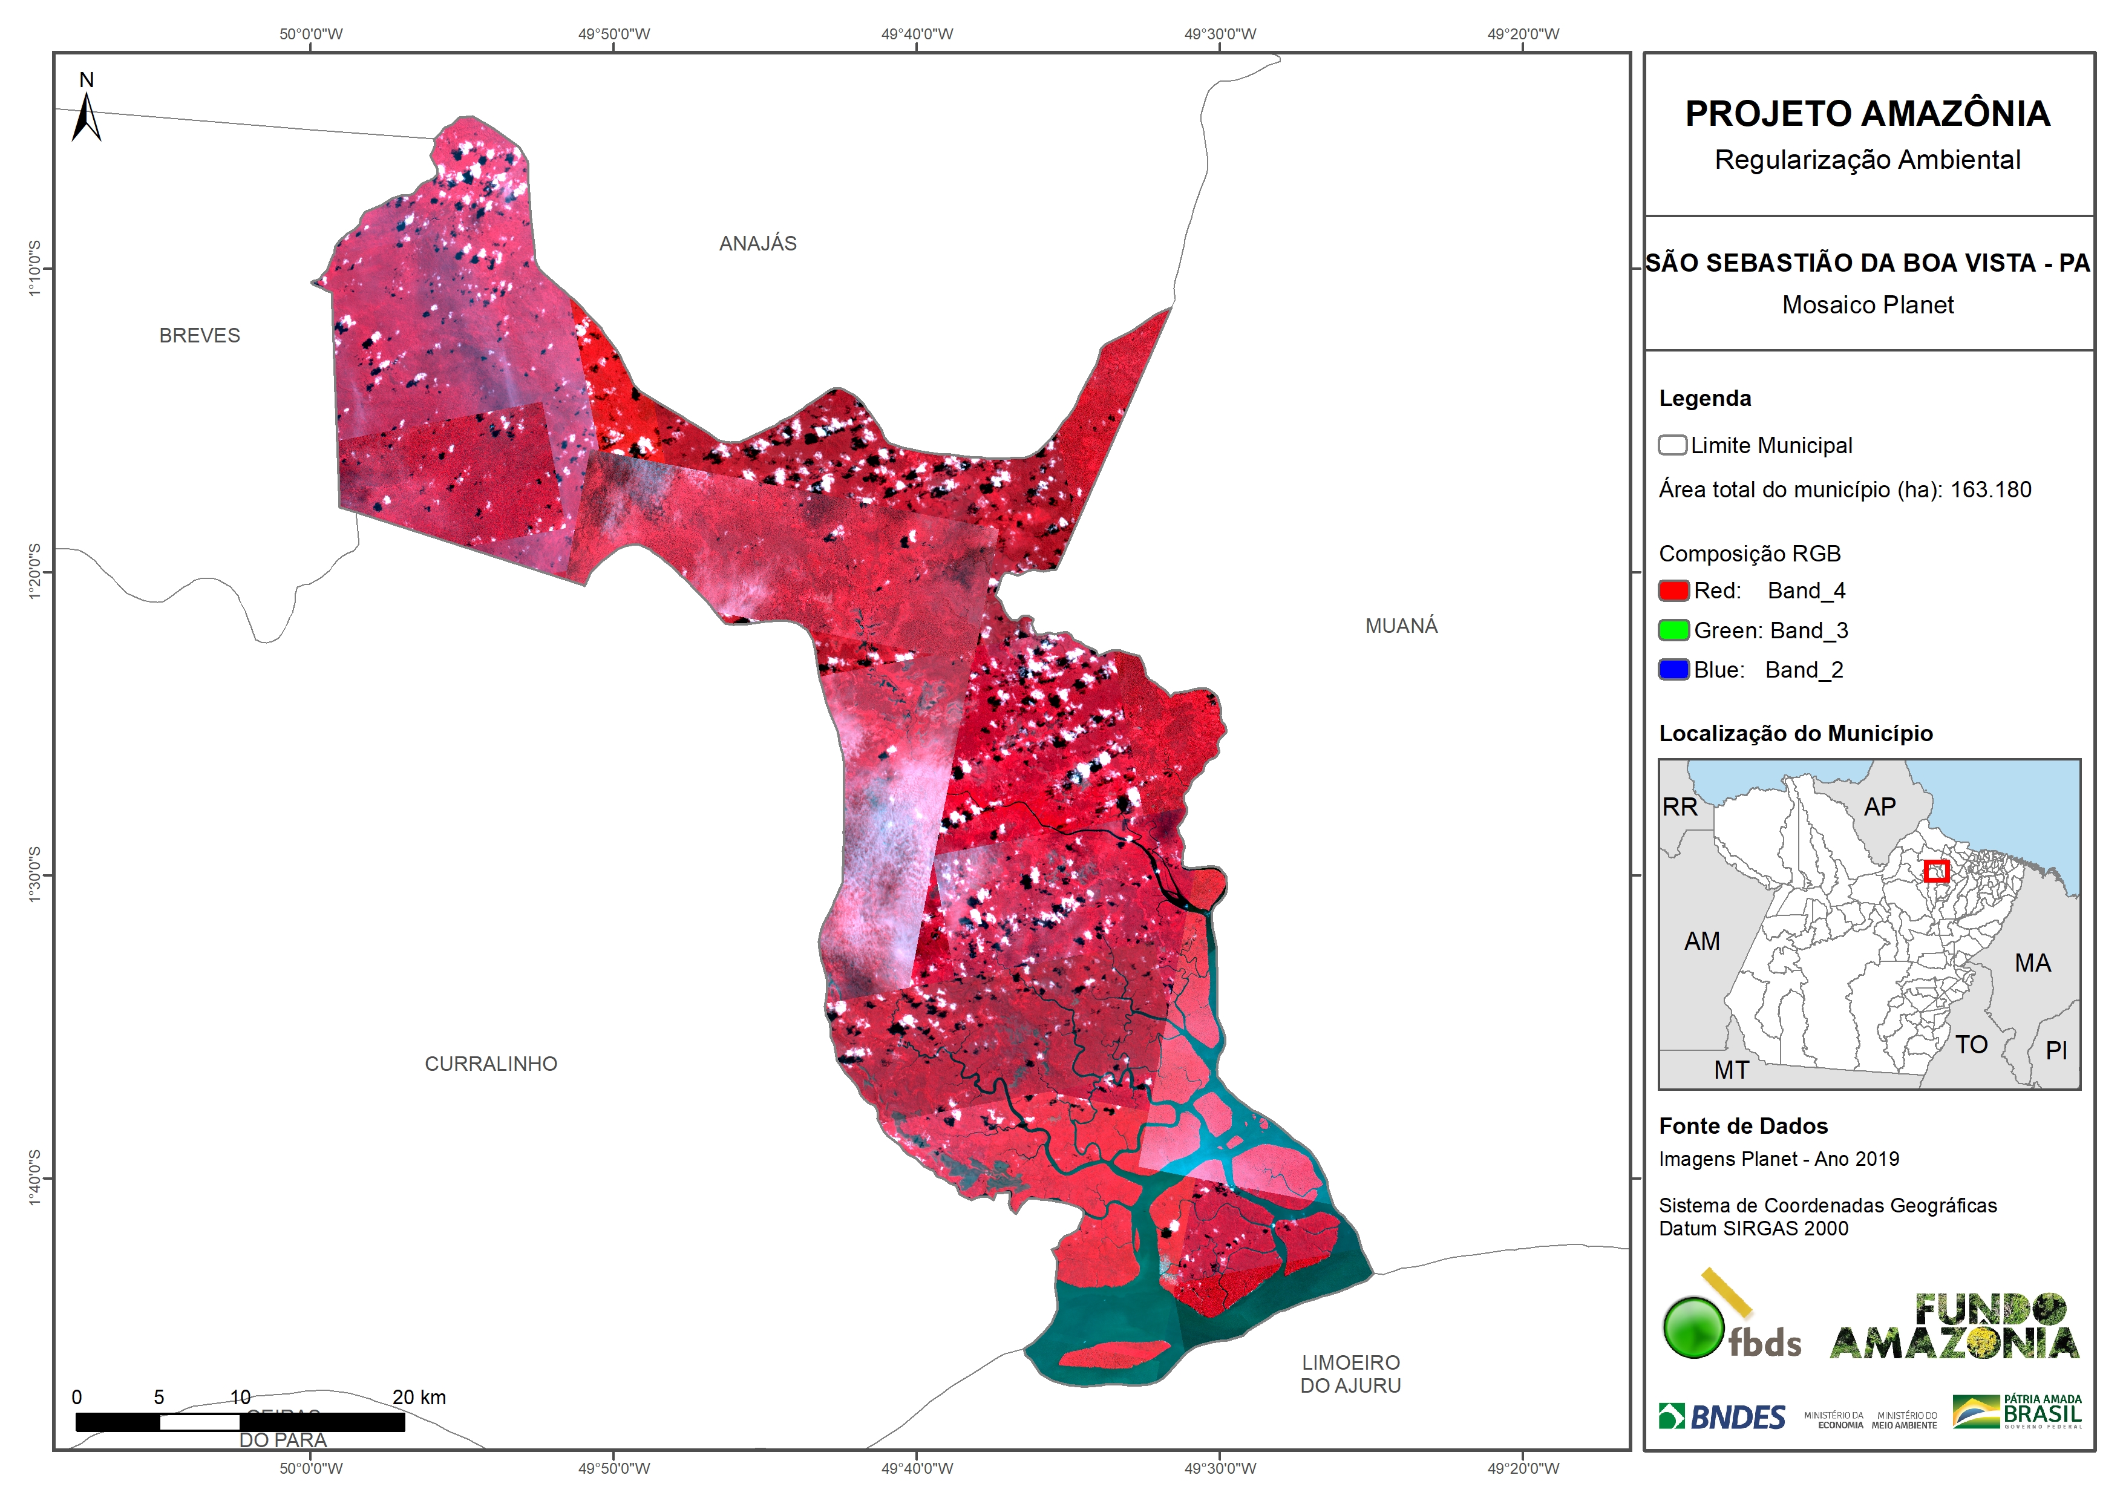This screenshot has height=1501, width=2123.
Task: Click the BNDES logo
Action: (1722, 1417)
